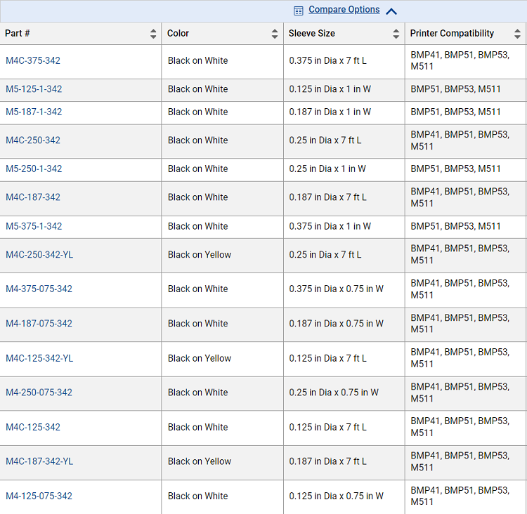This screenshot has width=527, height=514.
Task: Click the Sleeve Size column header text
Action: point(311,33)
